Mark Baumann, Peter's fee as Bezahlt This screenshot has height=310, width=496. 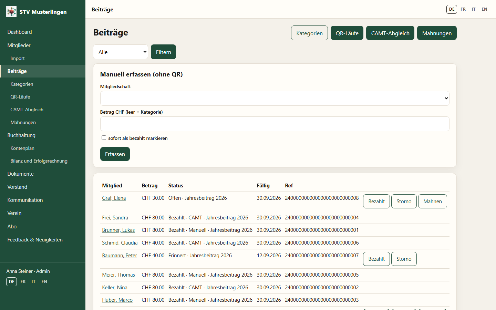[376, 259]
